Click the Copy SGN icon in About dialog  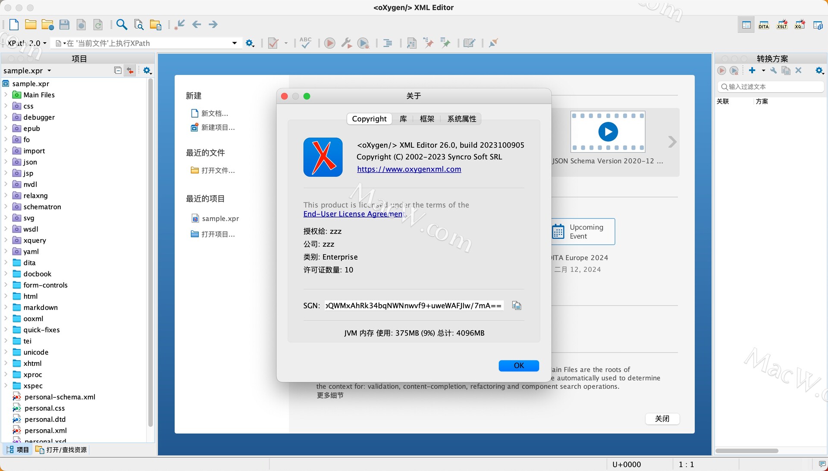(x=516, y=306)
